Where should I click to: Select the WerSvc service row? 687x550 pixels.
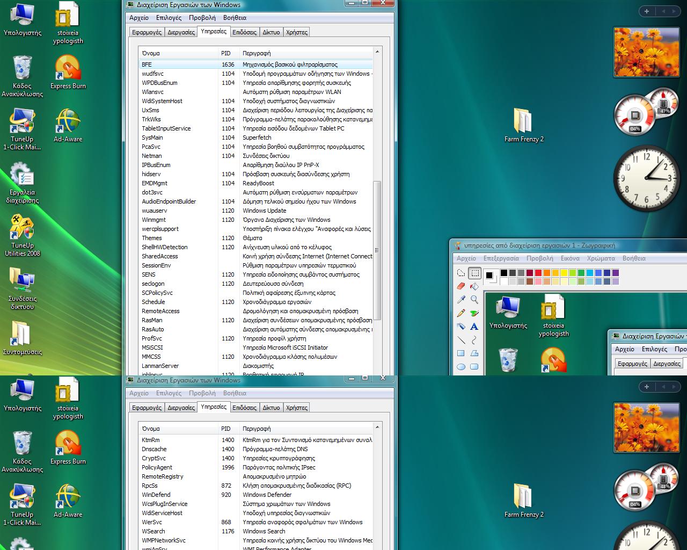click(255, 522)
